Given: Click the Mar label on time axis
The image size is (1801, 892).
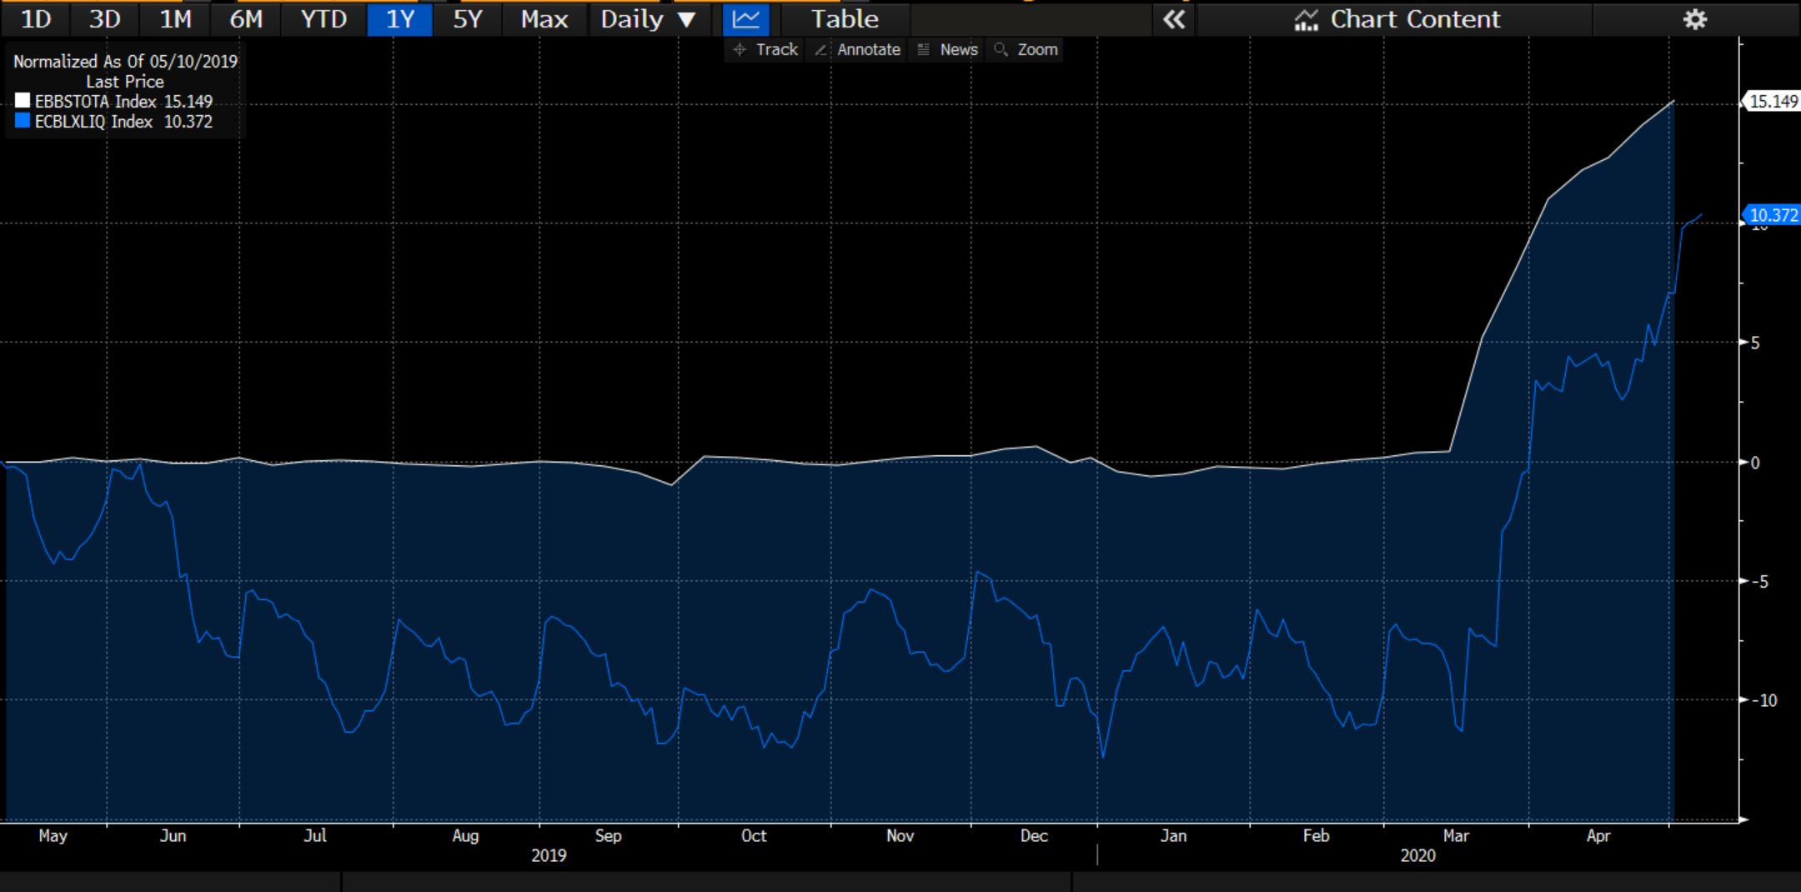Looking at the screenshot, I should [1456, 835].
